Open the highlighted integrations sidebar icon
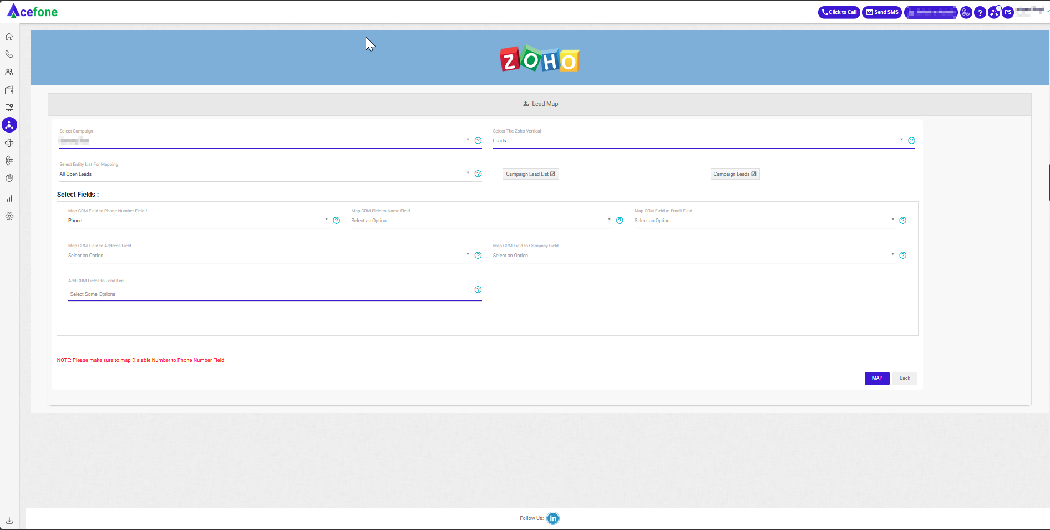 [x=9, y=125]
